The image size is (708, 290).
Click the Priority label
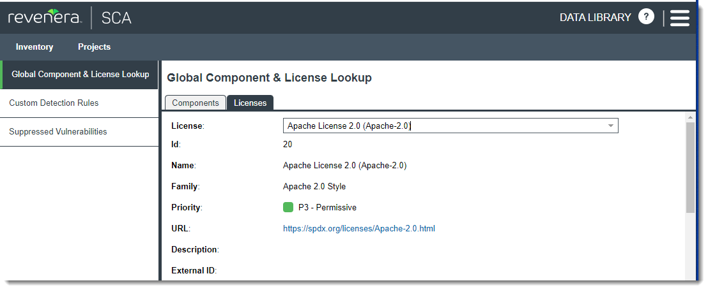(x=187, y=208)
